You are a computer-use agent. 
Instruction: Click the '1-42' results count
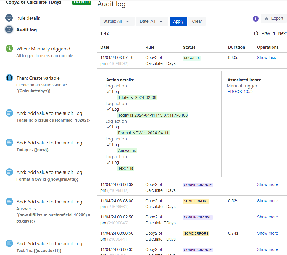tap(104, 33)
